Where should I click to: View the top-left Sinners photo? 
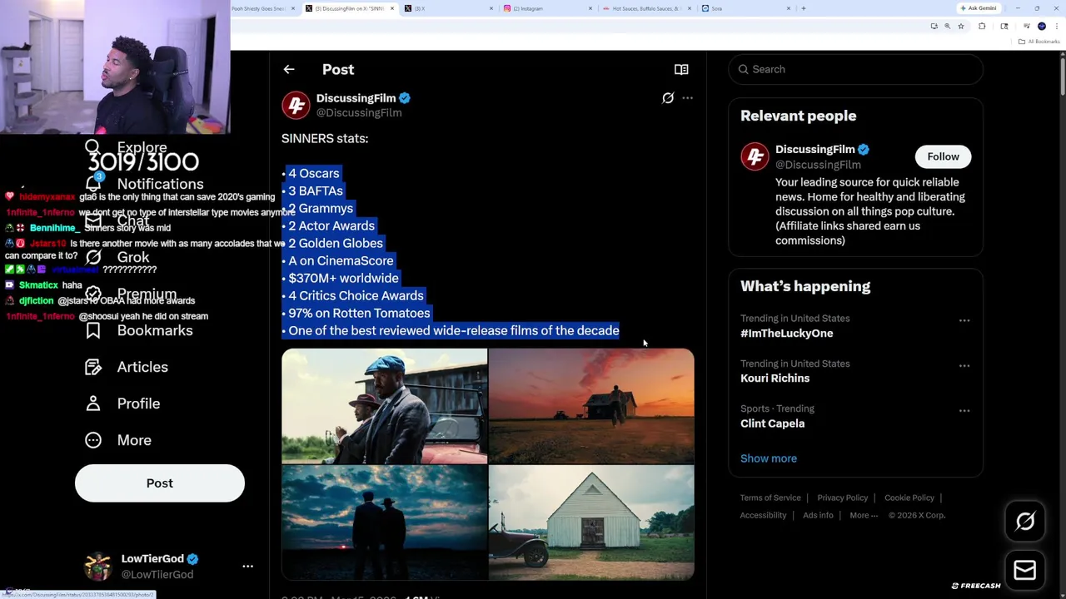click(384, 406)
